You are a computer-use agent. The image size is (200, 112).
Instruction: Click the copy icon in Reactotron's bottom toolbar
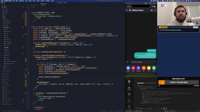coord(167,109)
